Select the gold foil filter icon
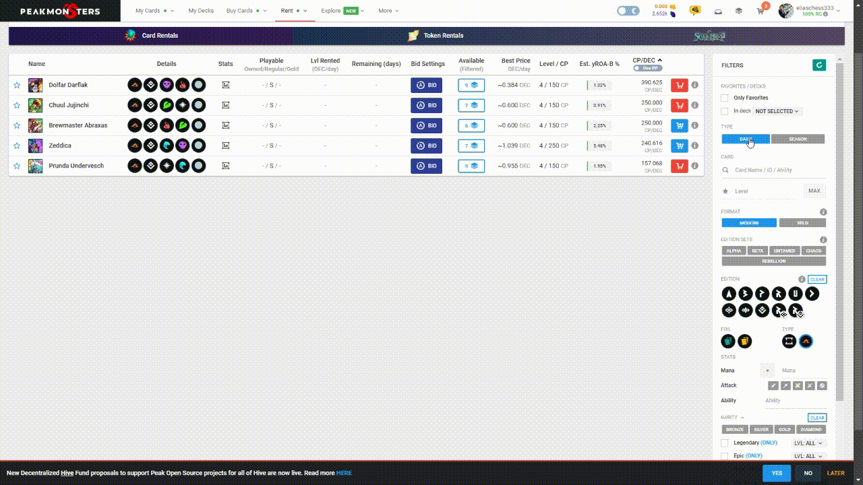Screen dimensions: 863x485 pyautogui.click(x=744, y=342)
